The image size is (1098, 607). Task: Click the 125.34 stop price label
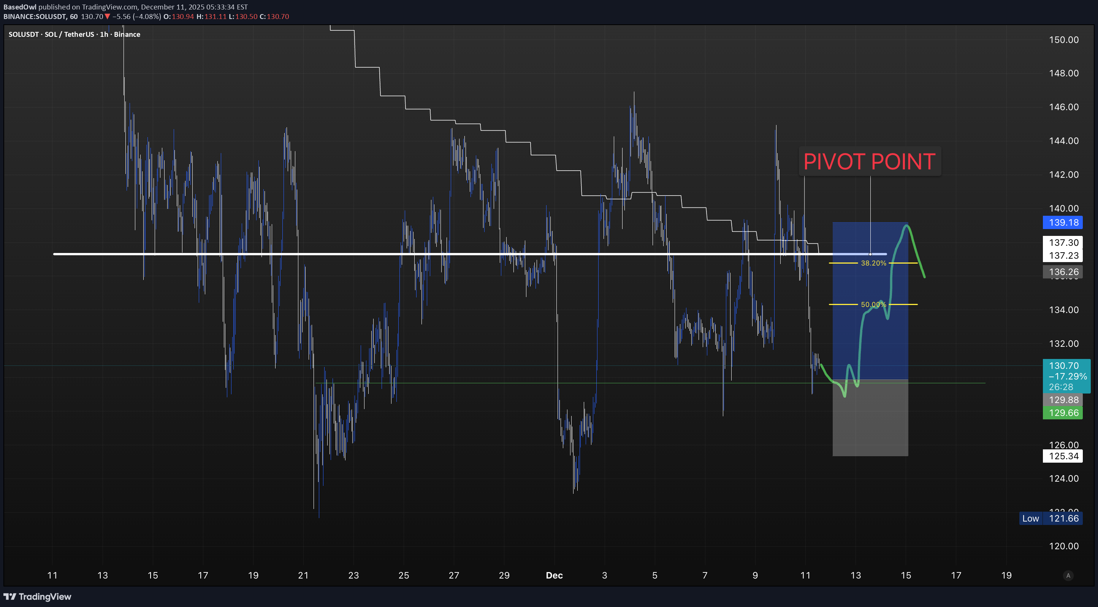pos(1063,456)
